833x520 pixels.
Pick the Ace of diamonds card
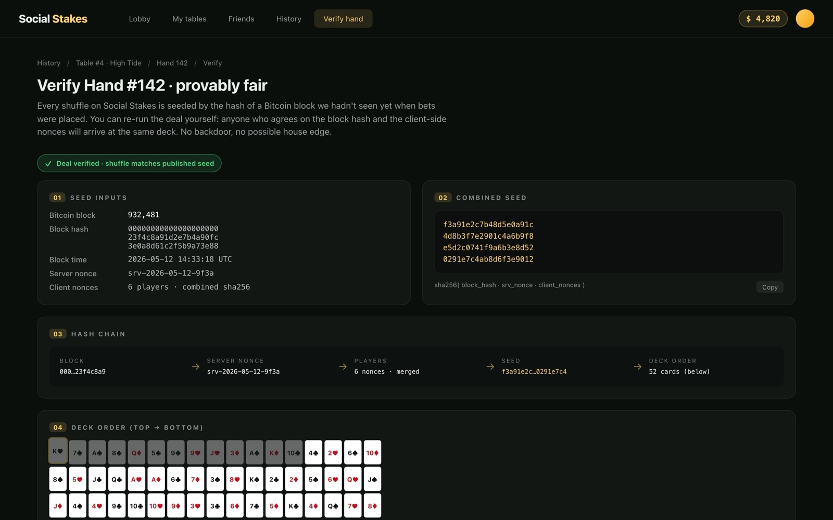(x=156, y=479)
